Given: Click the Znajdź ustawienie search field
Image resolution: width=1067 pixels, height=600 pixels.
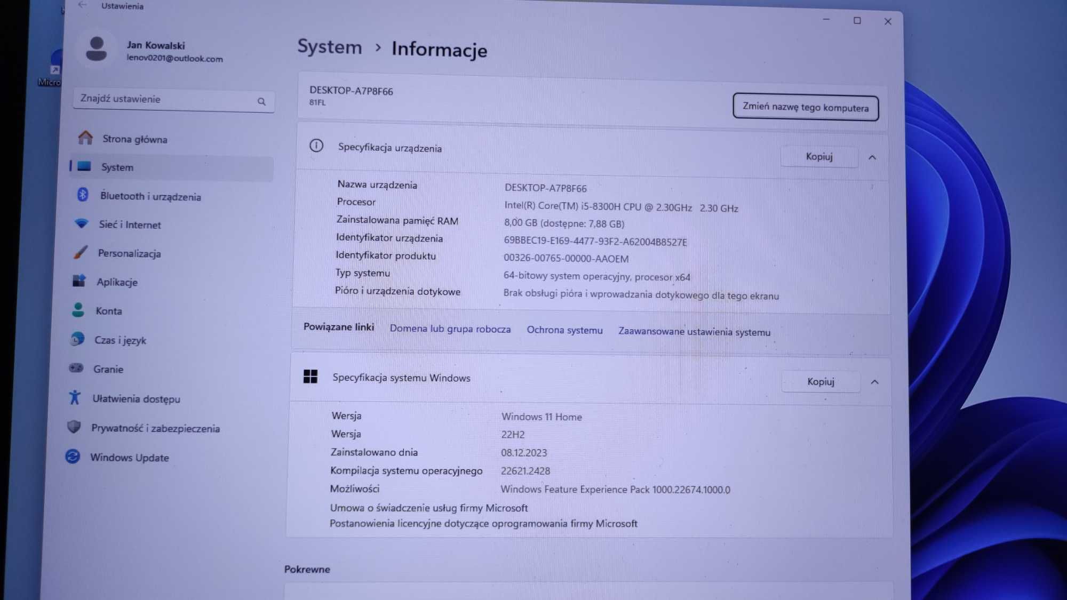Looking at the screenshot, I should coord(174,100).
